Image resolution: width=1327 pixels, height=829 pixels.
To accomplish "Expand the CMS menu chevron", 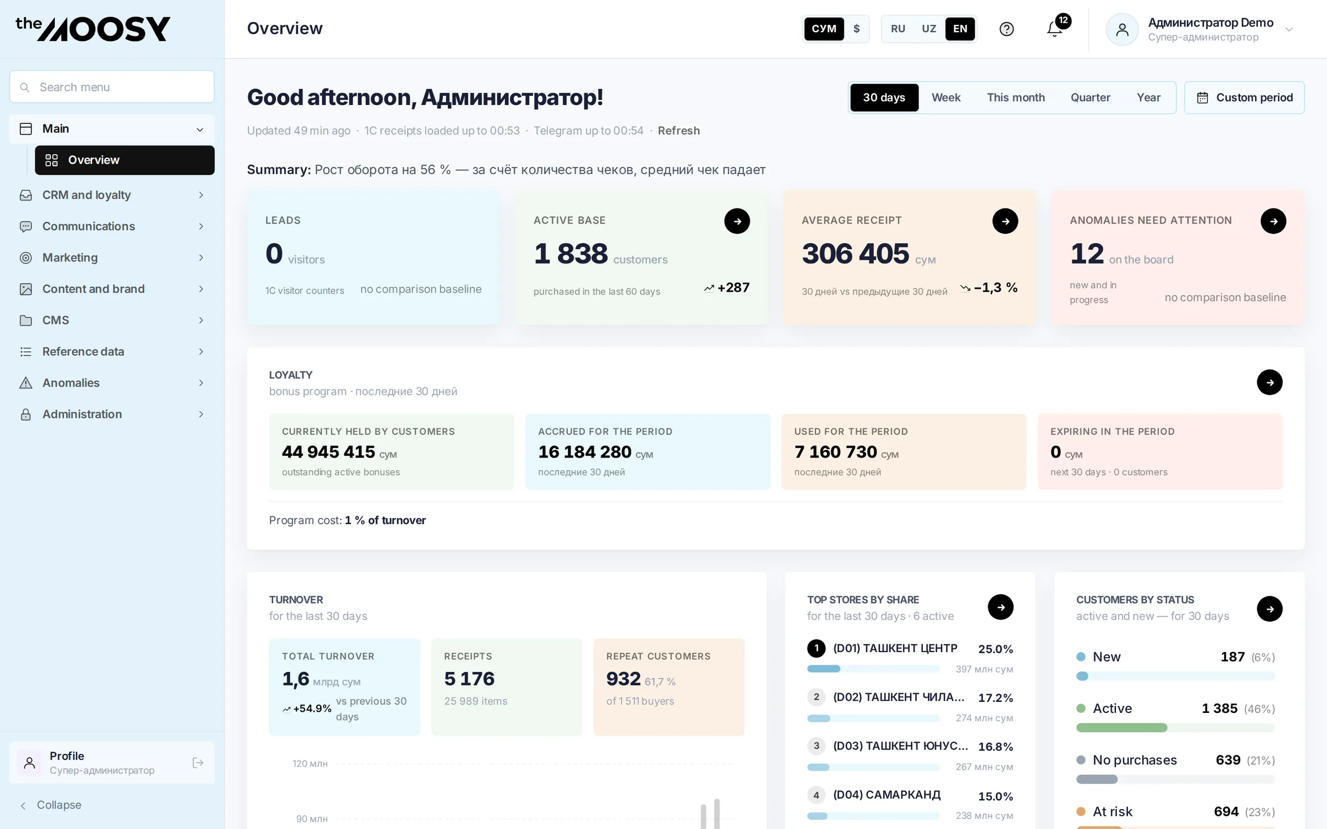I will 201,320.
